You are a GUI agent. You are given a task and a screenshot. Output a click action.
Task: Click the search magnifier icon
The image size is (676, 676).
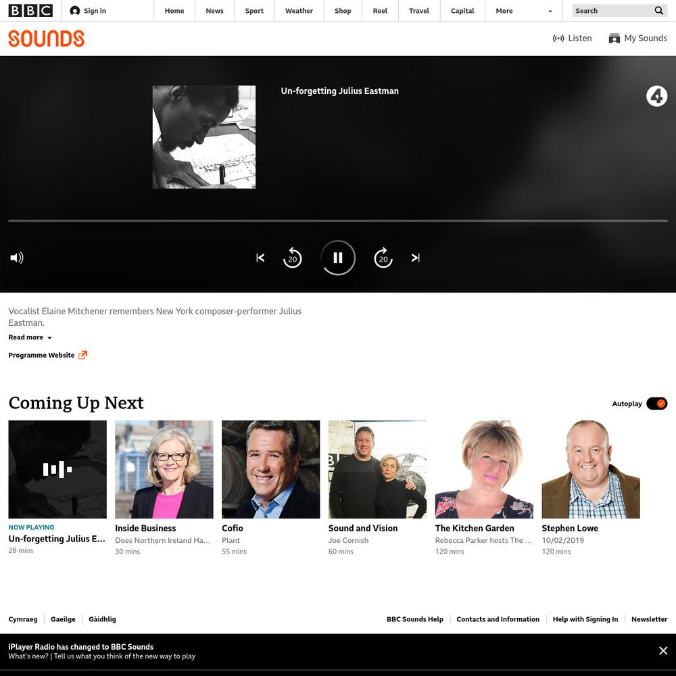pos(658,10)
